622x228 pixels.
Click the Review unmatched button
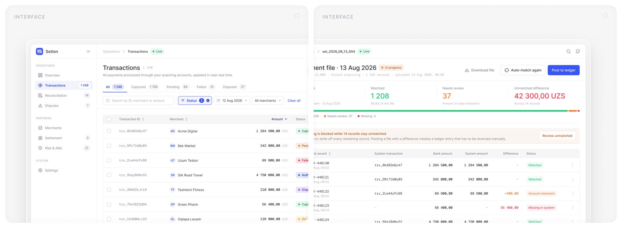coord(557,136)
